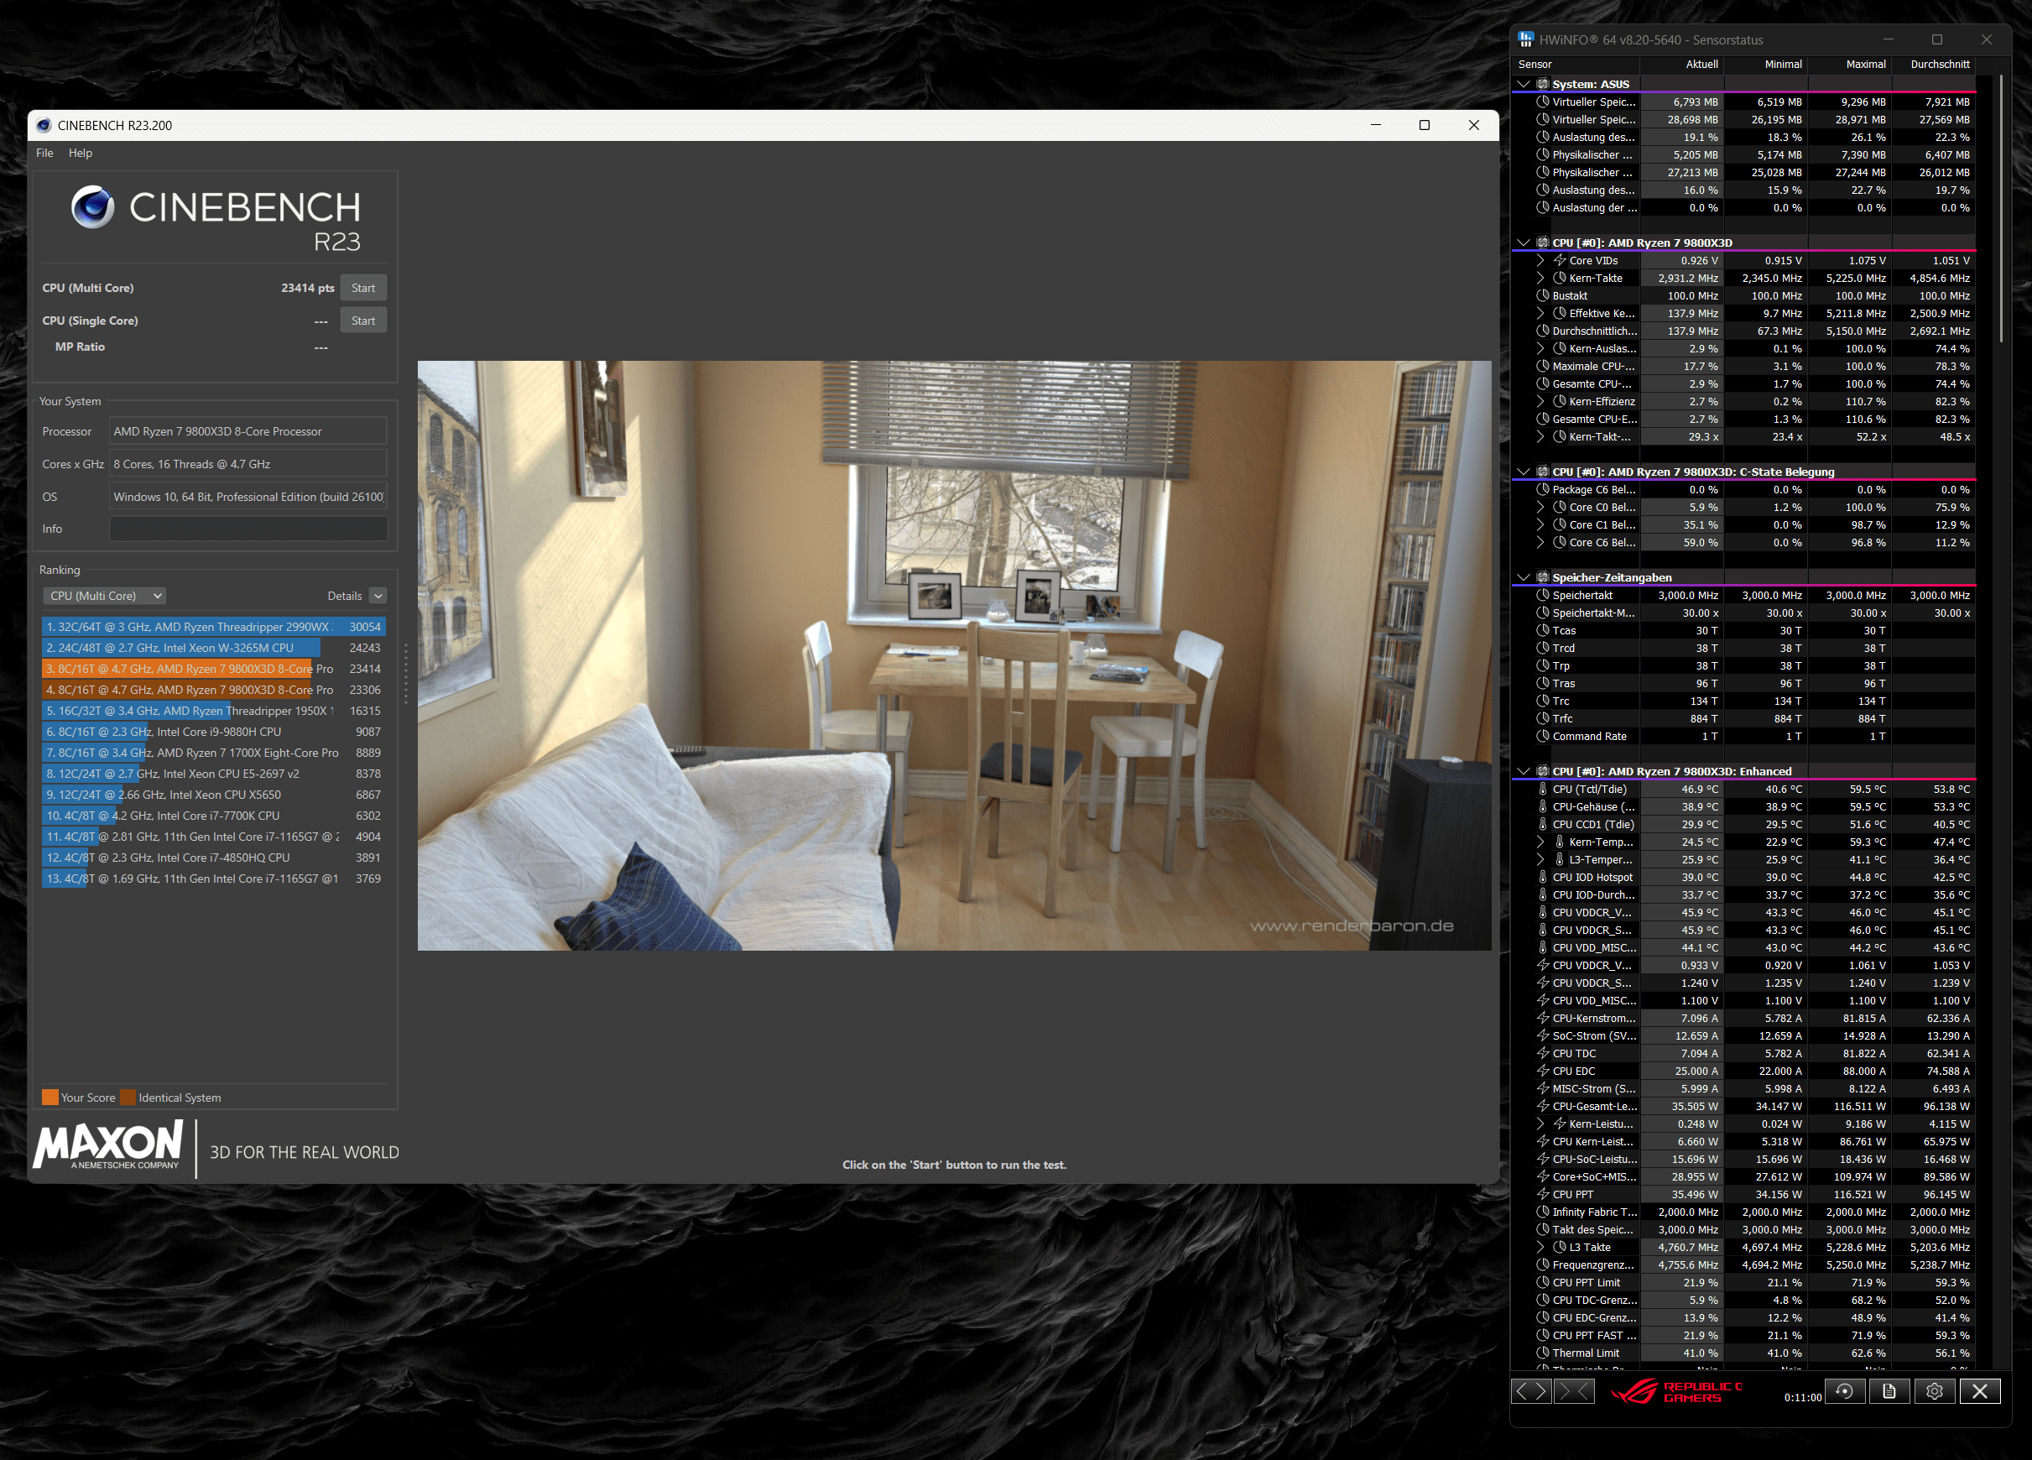Open the Help menu
This screenshot has width=2032, height=1460.
(81, 154)
